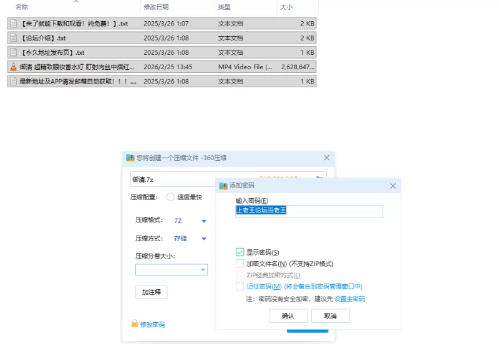Click the 【永久地址发布页】.txt file icon

coord(13,52)
